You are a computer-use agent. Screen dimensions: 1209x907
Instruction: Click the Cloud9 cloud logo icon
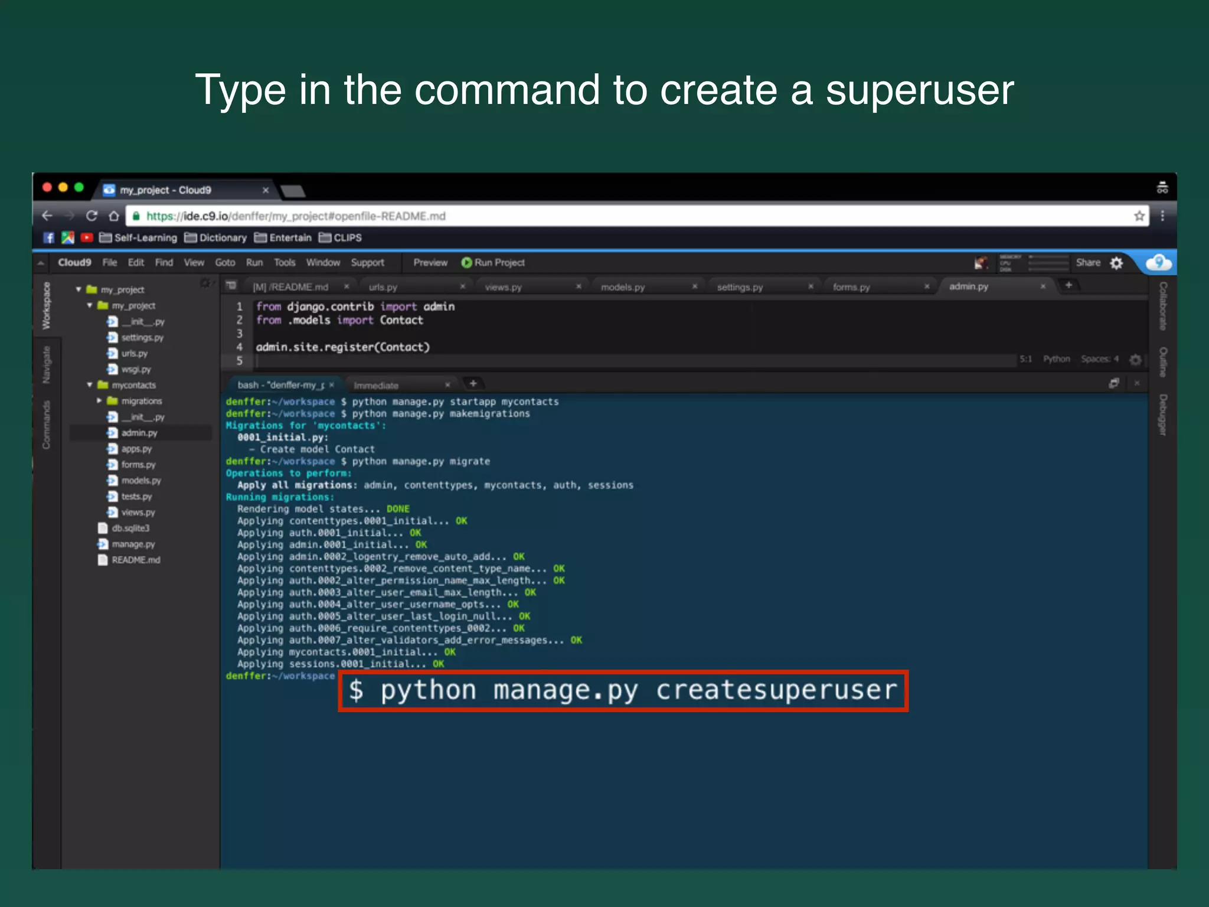[1158, 262]
